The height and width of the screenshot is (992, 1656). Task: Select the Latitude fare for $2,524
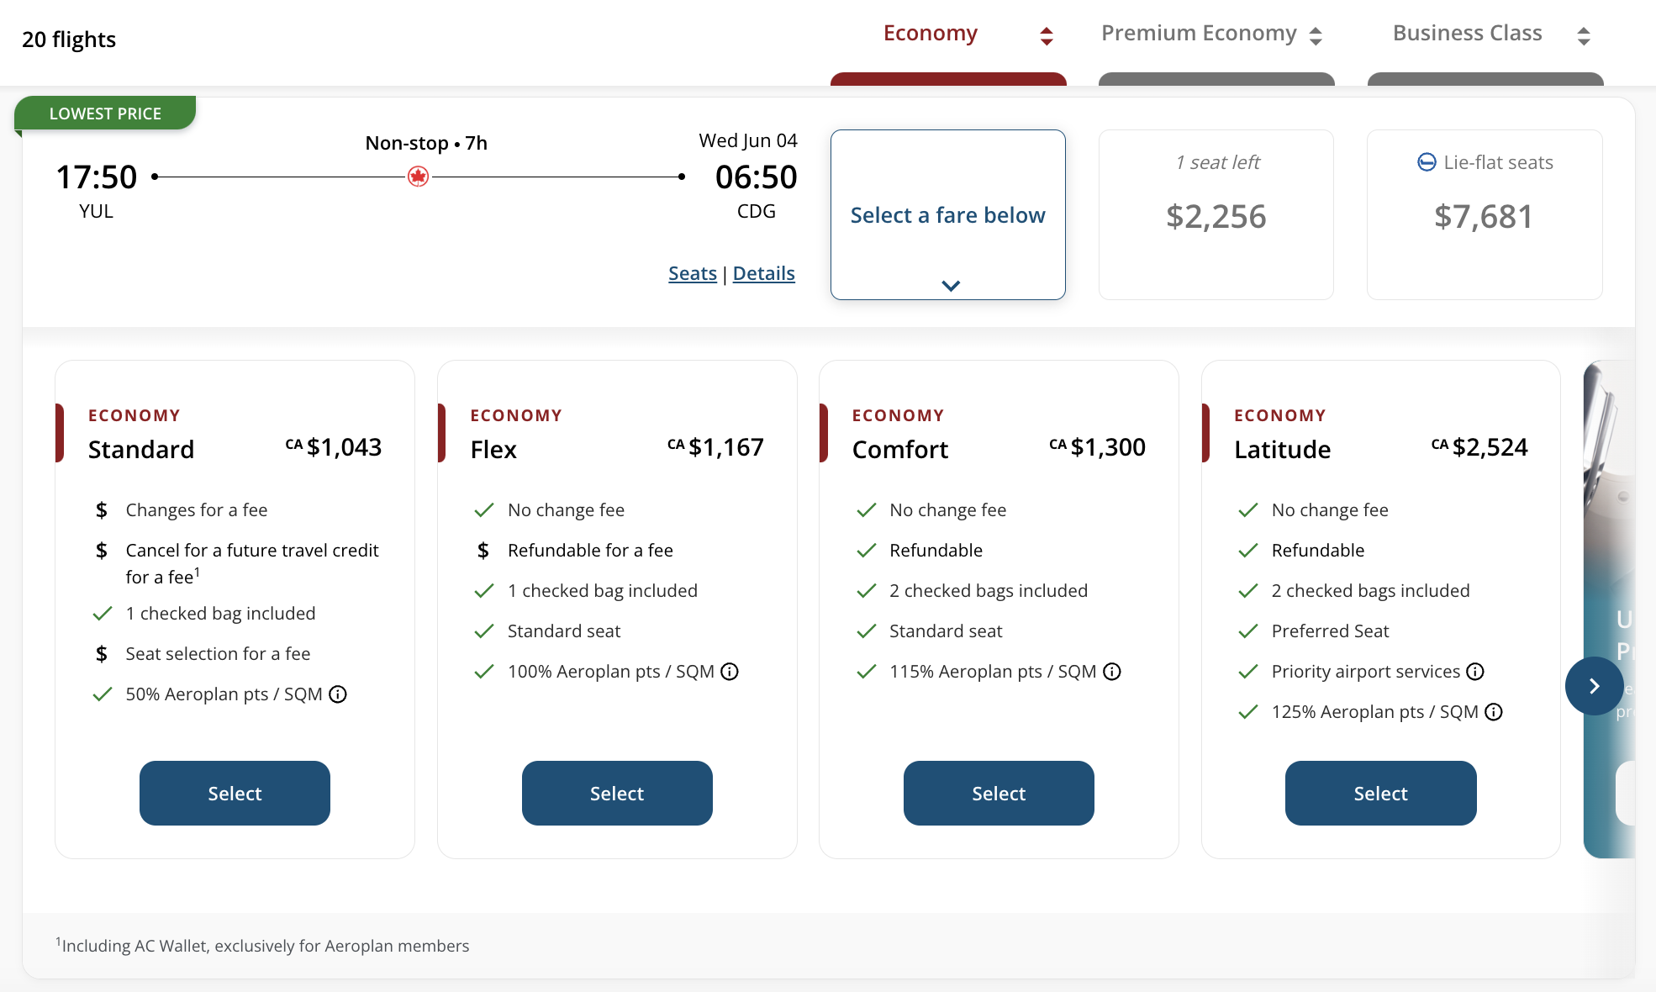click(x=1380, y=793)
